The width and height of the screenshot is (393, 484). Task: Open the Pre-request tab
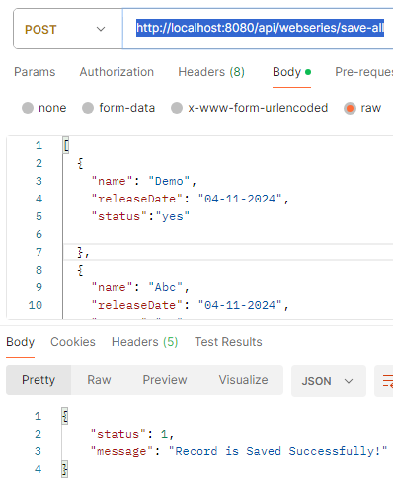tap(363, 72)
